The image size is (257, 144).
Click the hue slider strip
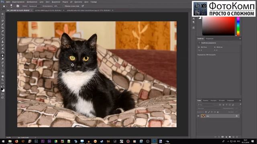point(238,26)
